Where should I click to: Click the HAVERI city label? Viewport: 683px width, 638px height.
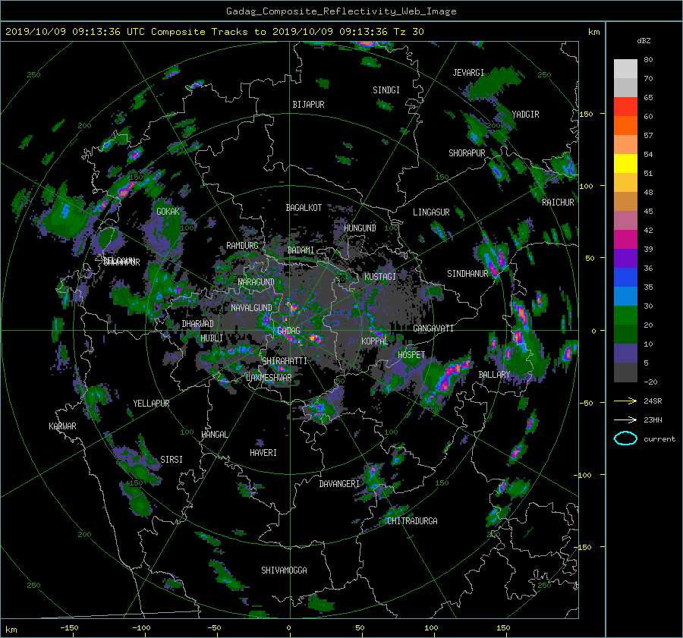pos(263,453)
